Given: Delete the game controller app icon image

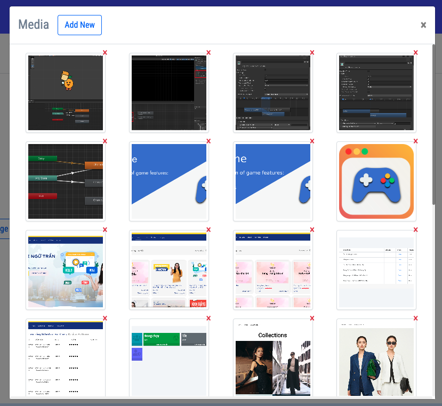Looking at the screenshot, I should pos(415,141).
